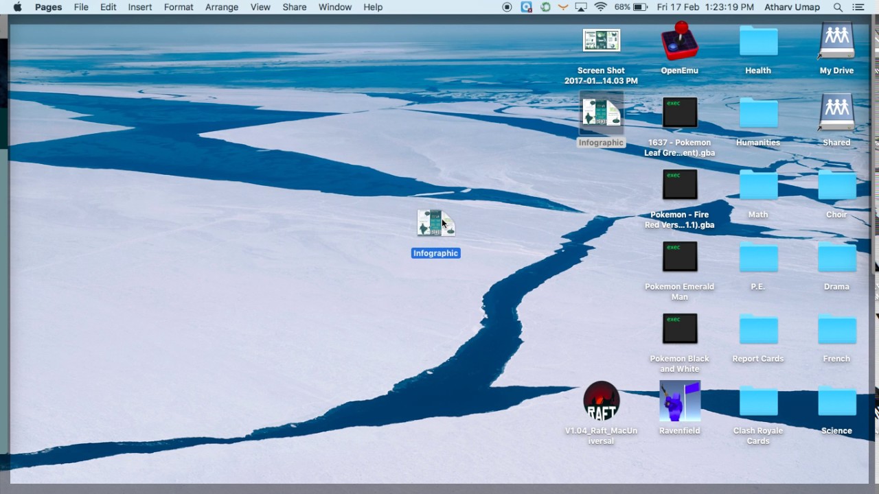The height and width of the screenshot is (494, 879).
Task: Open the Window menu
Action: coord(335,7)
